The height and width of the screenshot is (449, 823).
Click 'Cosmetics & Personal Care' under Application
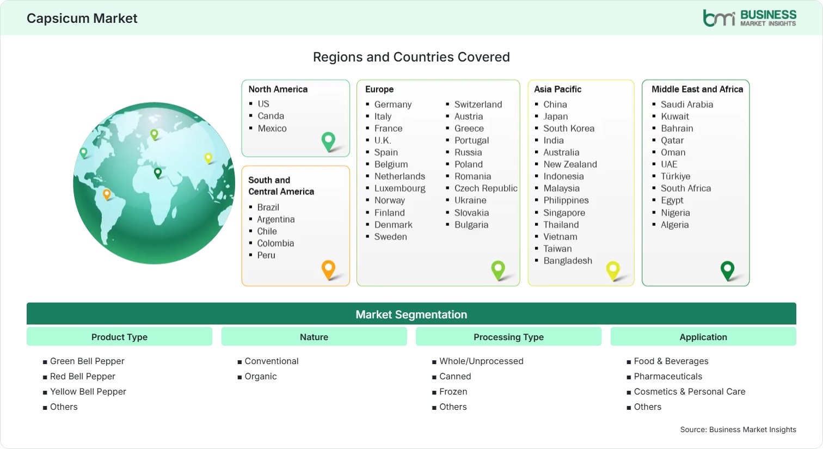pyautogui.click(x=690, y=391)
